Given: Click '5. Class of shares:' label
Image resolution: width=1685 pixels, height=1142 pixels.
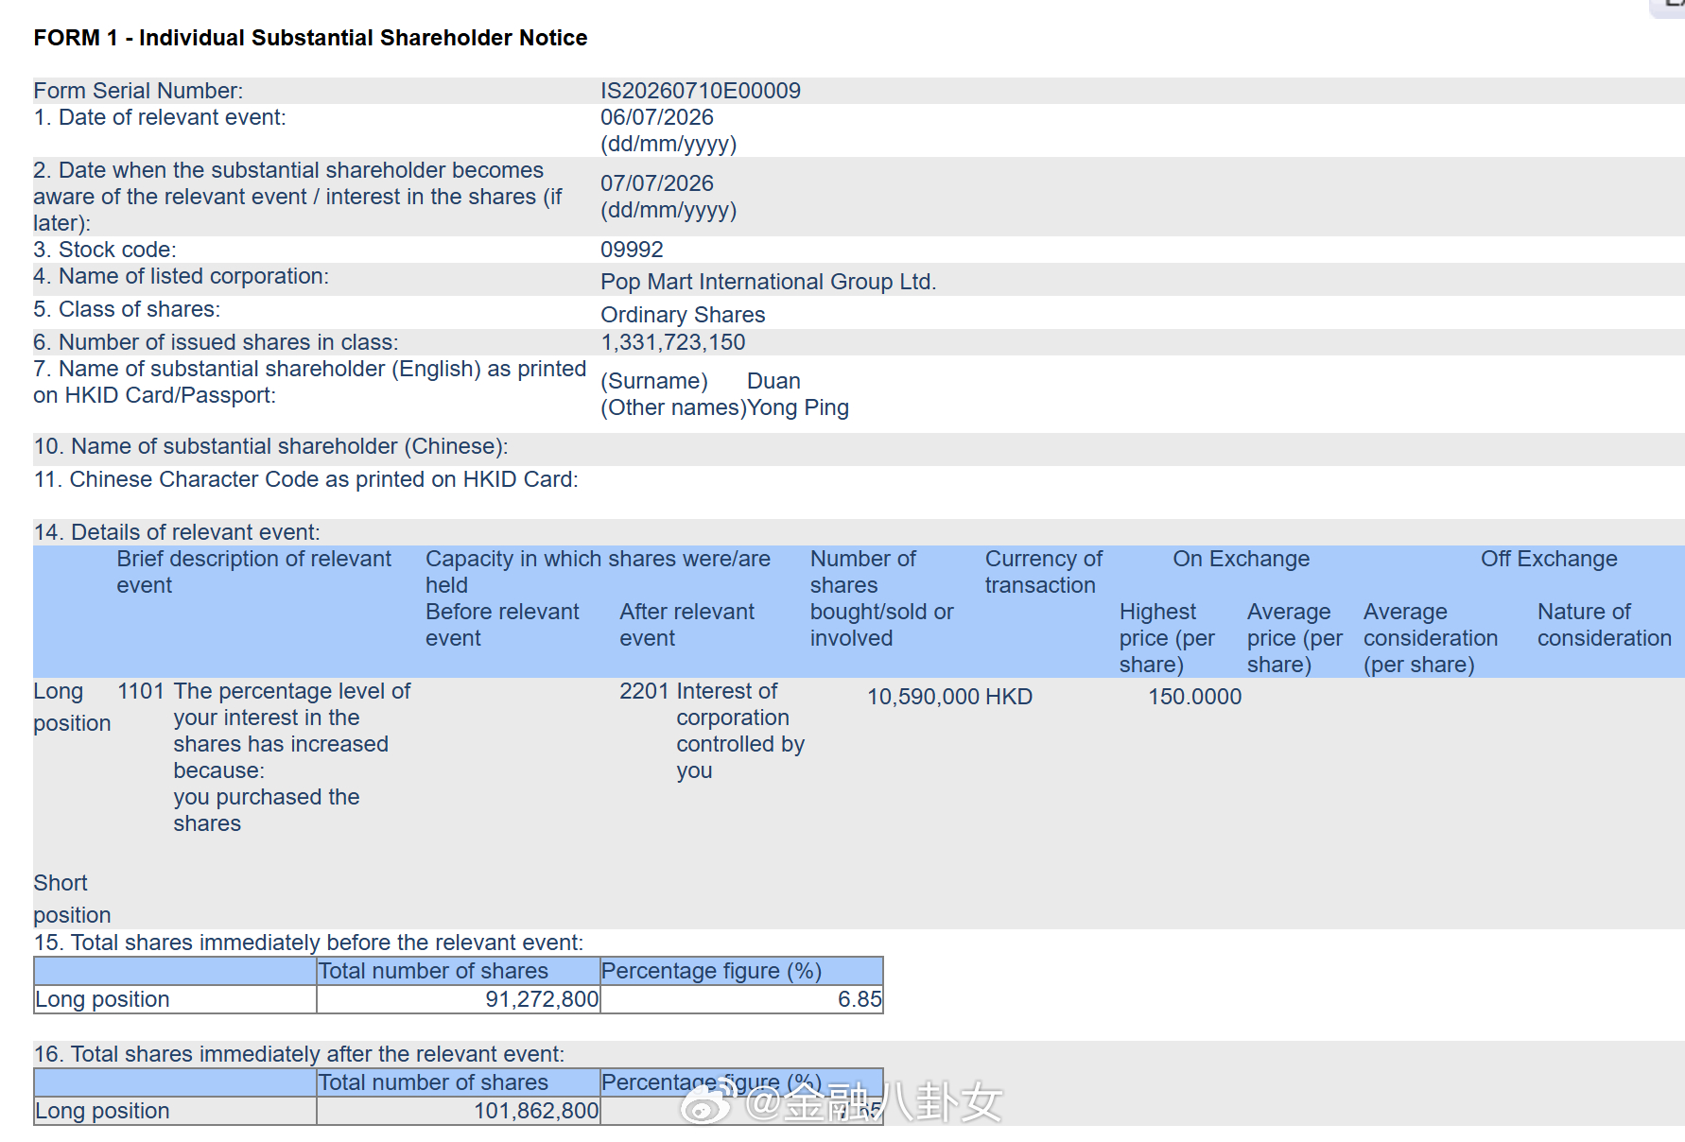Looking at the screenshot, I should tap(127, 309).
